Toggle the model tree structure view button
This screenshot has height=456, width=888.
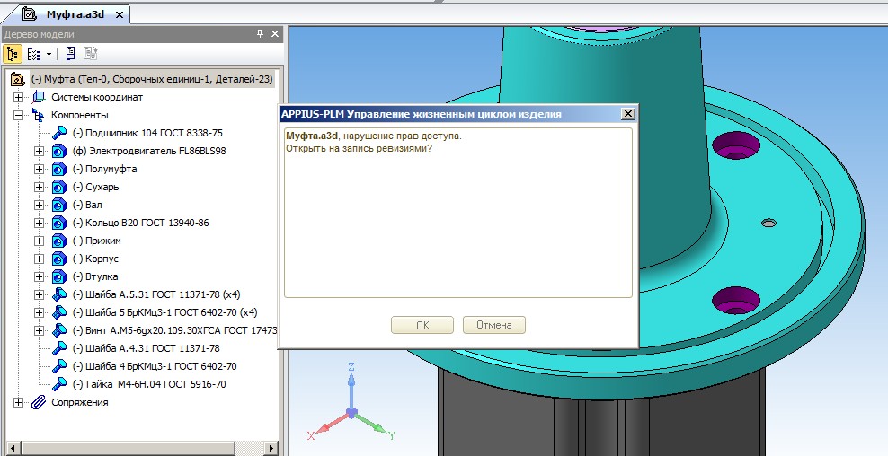(13, 54)
